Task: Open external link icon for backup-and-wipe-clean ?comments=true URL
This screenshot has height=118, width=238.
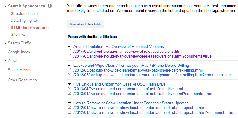Action: [70, 75]
